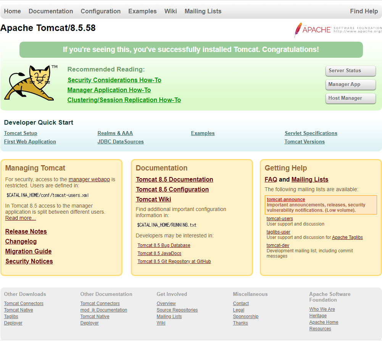Open Mailing Lists link under Getting Help

click(x=310, y=179)
